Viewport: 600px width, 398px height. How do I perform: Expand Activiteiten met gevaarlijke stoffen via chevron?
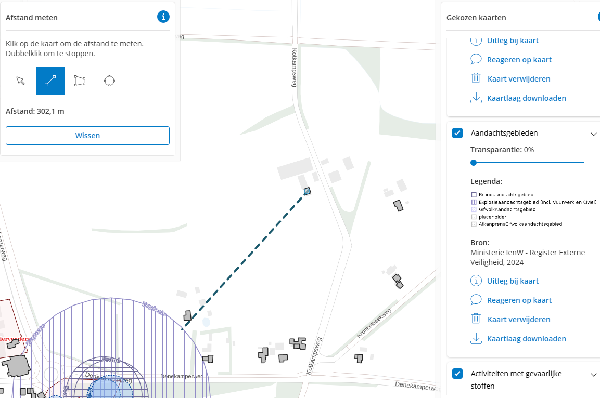tap(593, 375)
